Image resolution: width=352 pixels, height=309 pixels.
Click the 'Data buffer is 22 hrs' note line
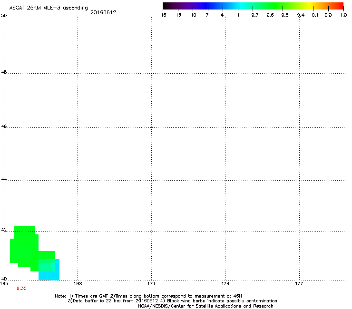(172, 301)
